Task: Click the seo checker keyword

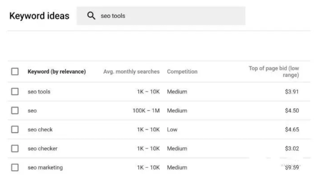Action: click(43, 149)
